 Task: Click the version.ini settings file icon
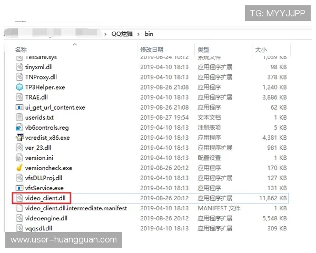tap(20, 158)
